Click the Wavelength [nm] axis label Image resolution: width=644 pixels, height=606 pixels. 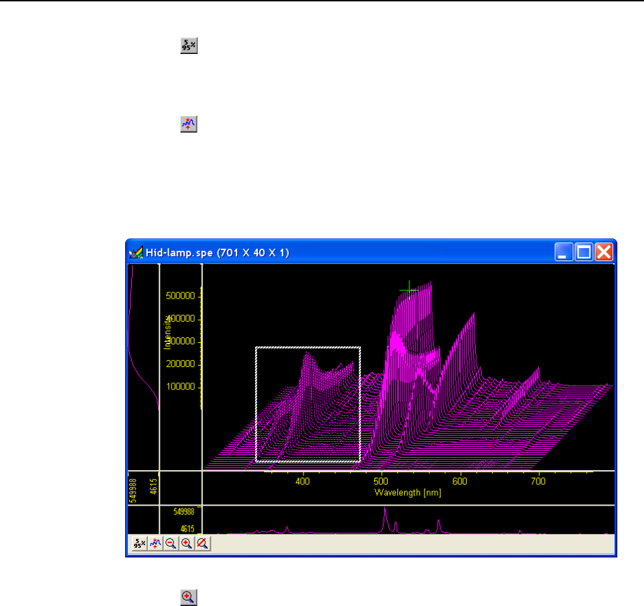(x=408, y=493)
